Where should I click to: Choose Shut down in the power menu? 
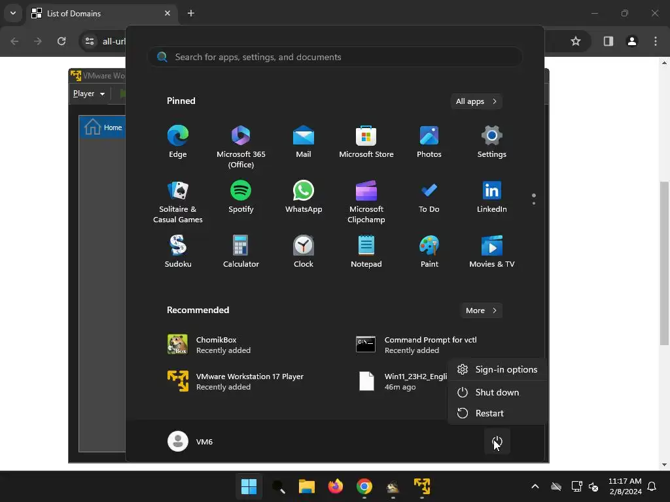497,392
